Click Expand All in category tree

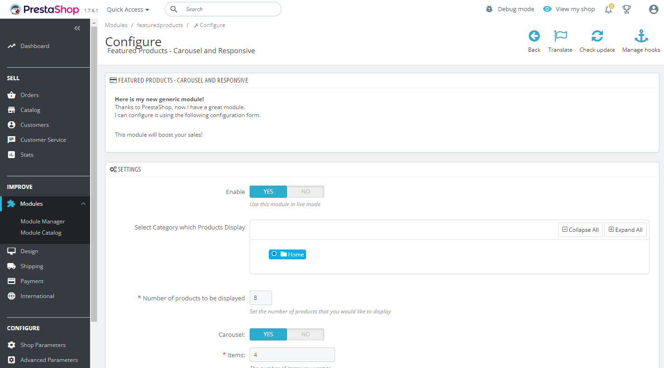pyautogui.click(x=625, y=230)
